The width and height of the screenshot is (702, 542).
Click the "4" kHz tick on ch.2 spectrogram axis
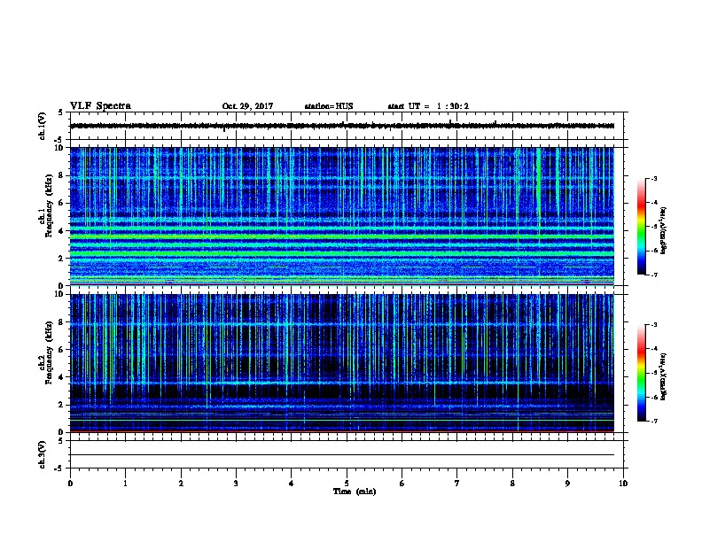pos(62,377)
